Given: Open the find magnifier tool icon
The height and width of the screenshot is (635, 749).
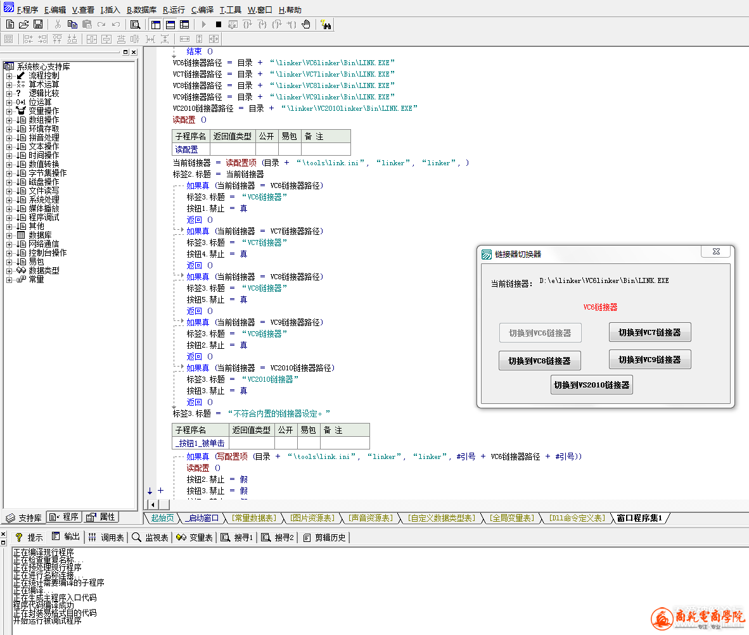Looking at the screenshot, I should tap(135, 24).
